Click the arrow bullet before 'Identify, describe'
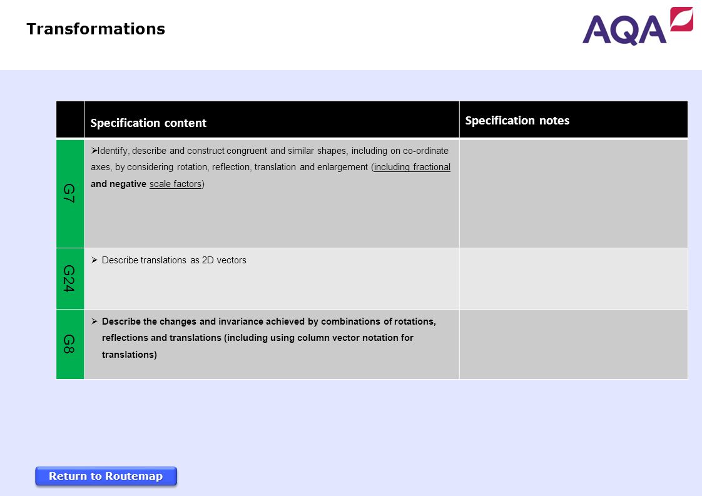Screen dimensions: 702x496 pos(94,150)
